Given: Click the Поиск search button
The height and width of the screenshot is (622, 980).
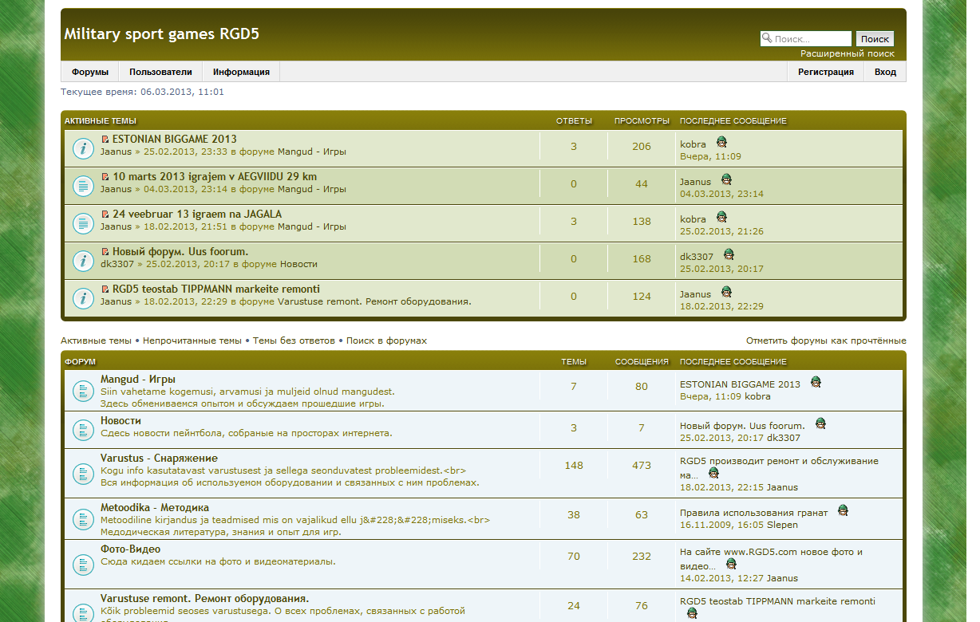Looking at the screenshot, I should (x=875, y=38).
